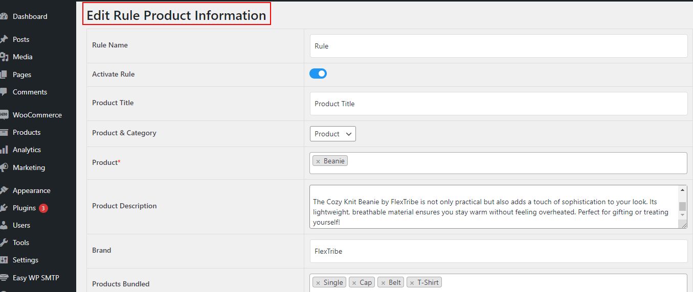693x292 pixels.
Task: Open the Product & Category dropdown
Action: tap(332, 134)
